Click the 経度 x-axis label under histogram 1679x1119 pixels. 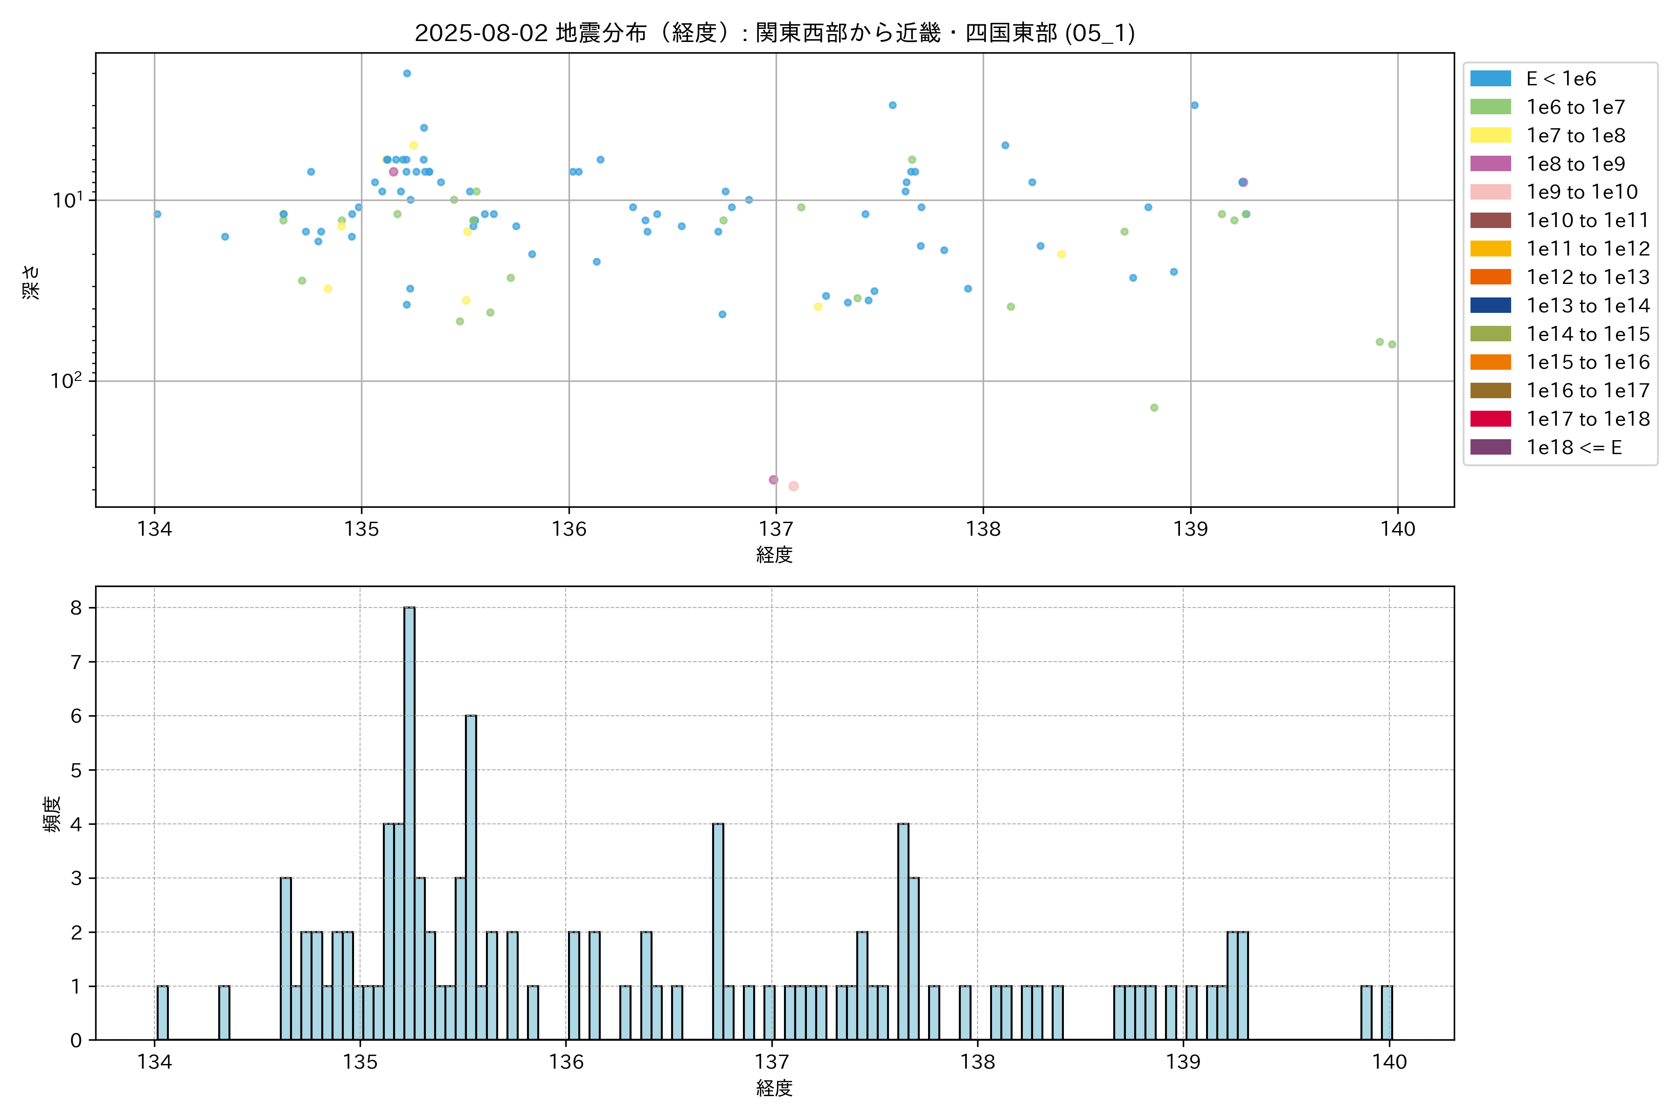point(775,1088)
